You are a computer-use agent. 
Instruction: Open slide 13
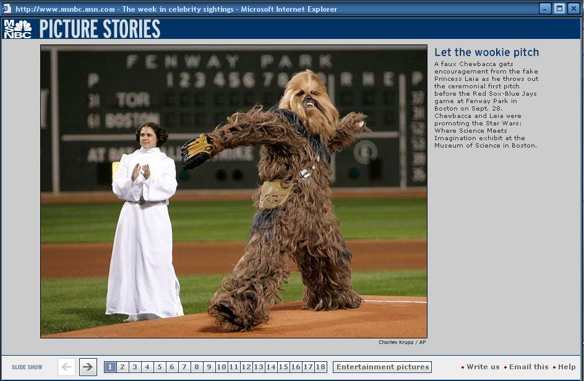pos(259,367)
